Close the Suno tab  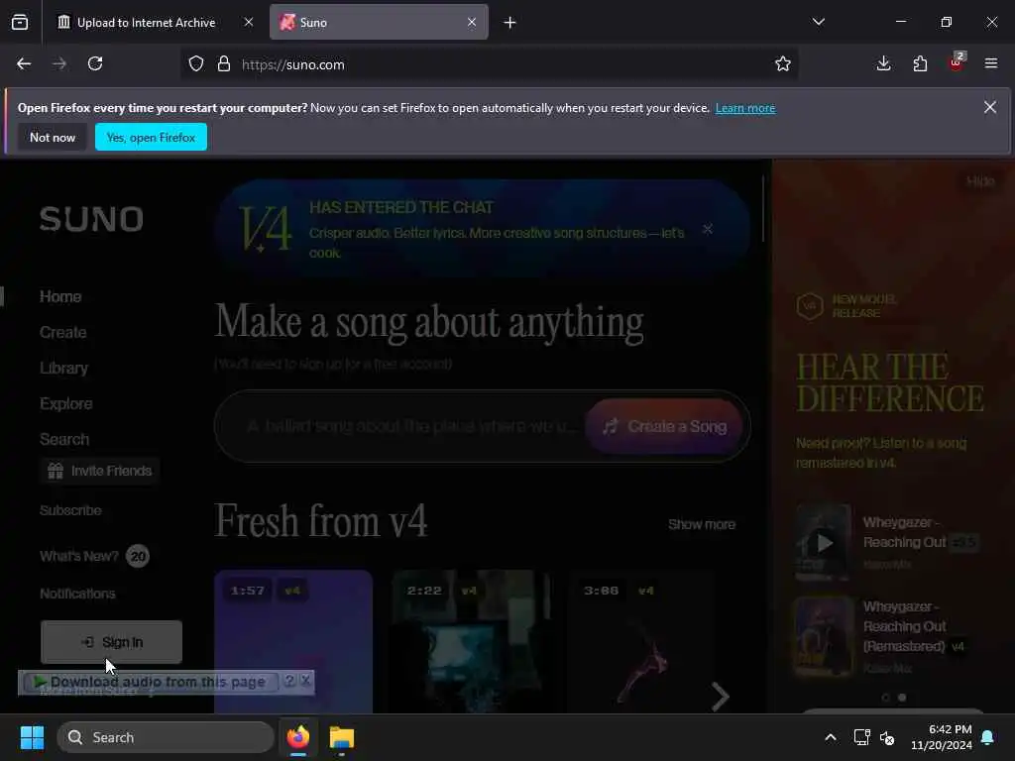tap(472, 23)
